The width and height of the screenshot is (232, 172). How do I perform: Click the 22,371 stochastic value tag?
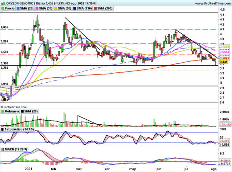[x=225, y=141]
